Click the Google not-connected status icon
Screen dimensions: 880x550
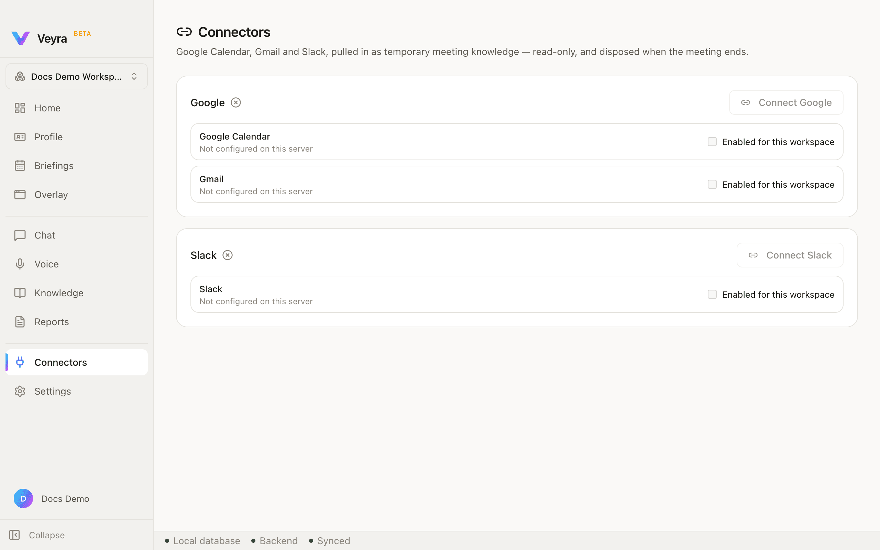tap(236, 102)
